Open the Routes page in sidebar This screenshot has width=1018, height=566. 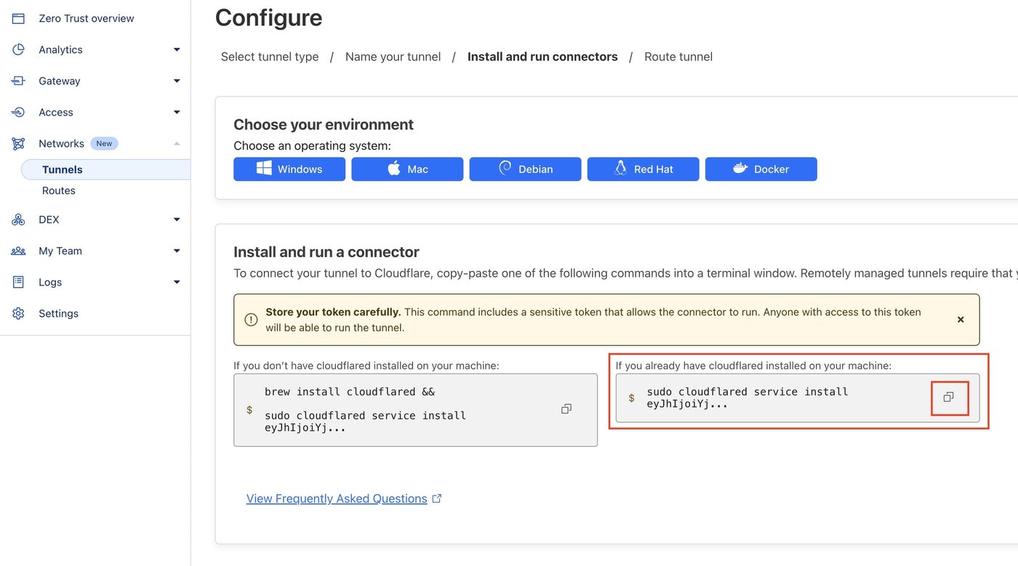(59, 190)
